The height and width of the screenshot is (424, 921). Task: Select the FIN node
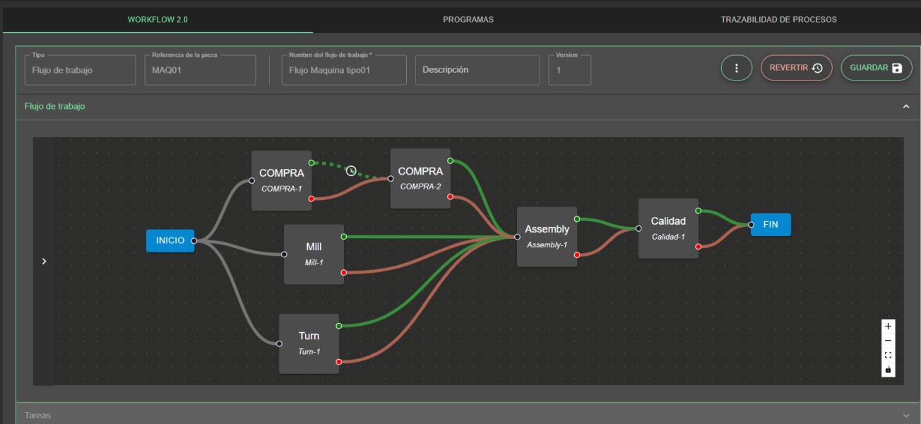pos(771,224)
